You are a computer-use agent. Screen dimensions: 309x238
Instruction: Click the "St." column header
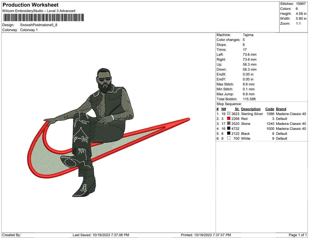tap(237, 109)
